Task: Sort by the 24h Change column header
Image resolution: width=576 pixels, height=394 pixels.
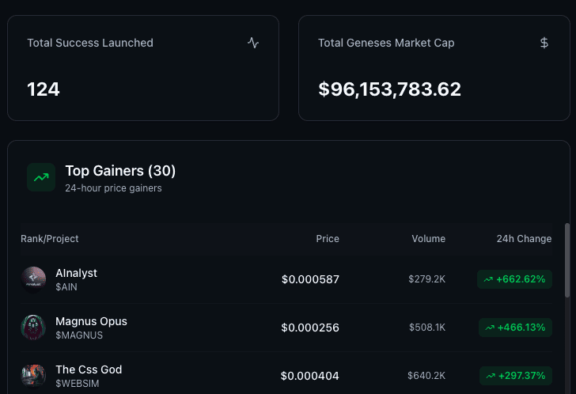Action: (x=524, y=239)
